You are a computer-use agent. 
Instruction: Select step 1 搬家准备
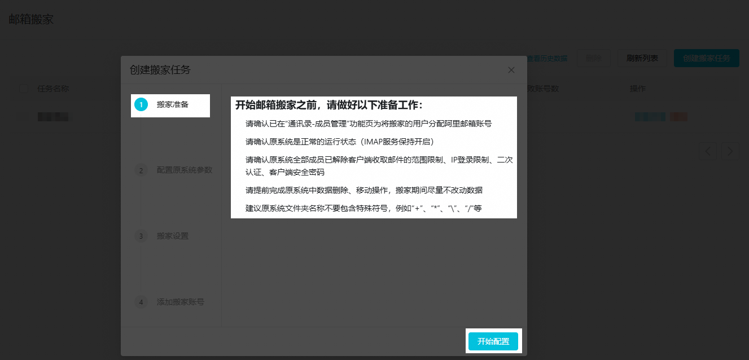(x=173, y=104)
